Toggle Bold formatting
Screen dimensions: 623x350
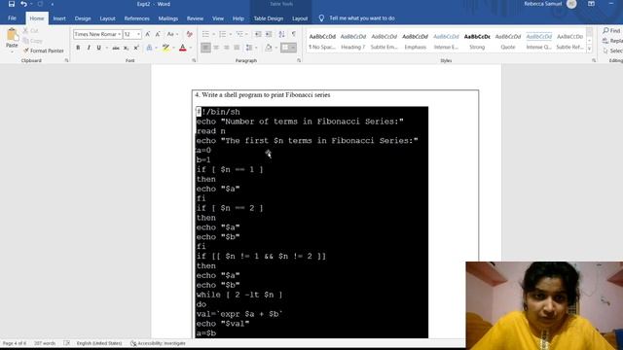tap(78, 48)
